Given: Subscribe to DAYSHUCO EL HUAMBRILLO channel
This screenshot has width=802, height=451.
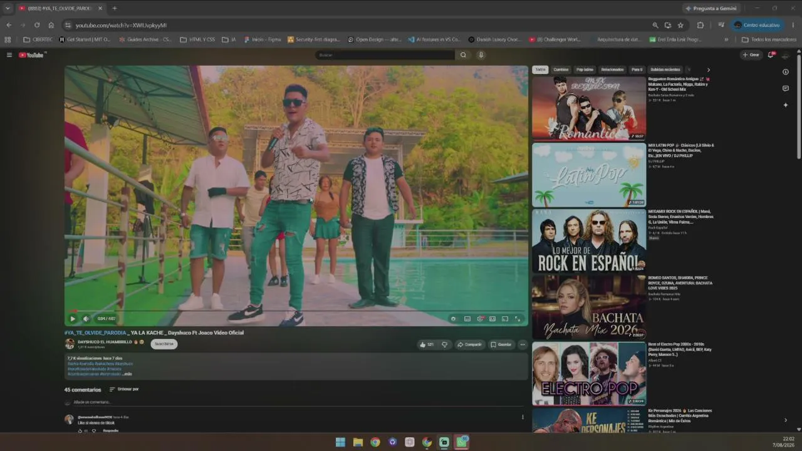Looking at the screenshot, I should pos(164,344).
